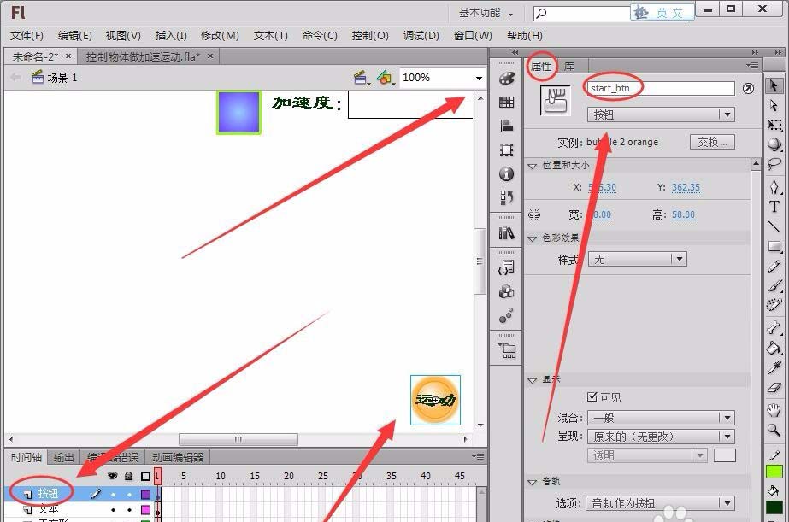The width and height of the screenshot is (789, 522).
Task: Open the 基本功能 workspace switcher
Action: coord(486,13)
